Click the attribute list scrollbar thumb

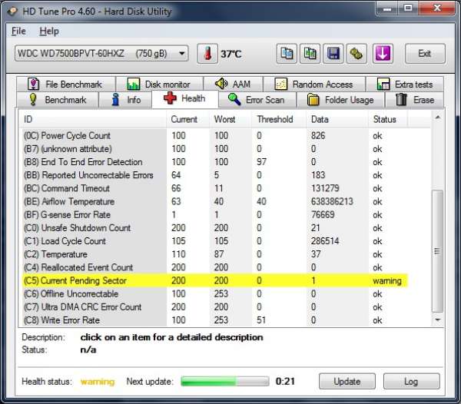[x=437, y=251]
